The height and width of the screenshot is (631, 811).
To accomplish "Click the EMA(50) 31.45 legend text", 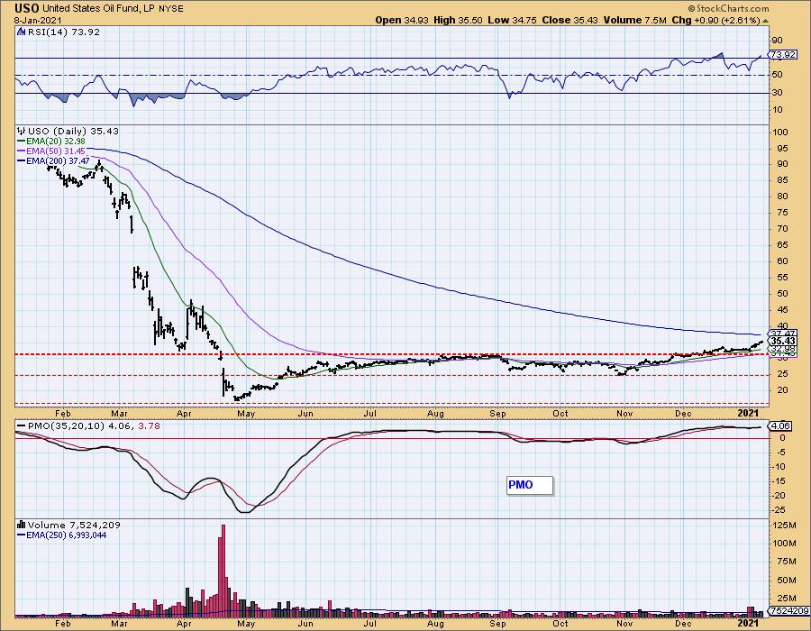I will click(x=55, y=151).
